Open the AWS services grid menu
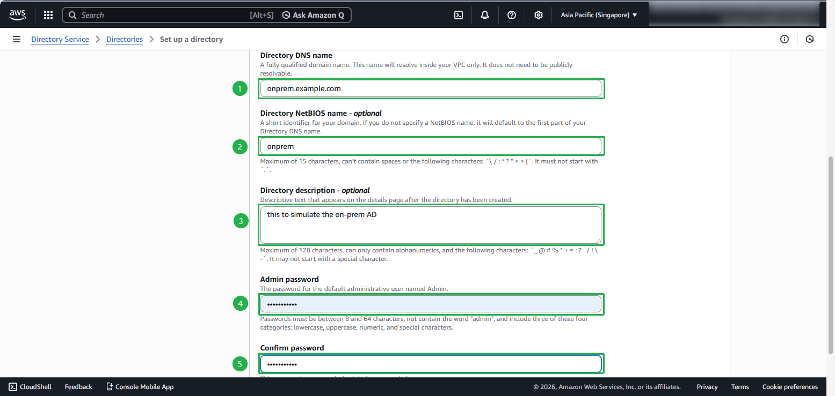Viewport: 835px width, 396px height. coord(48,15)
